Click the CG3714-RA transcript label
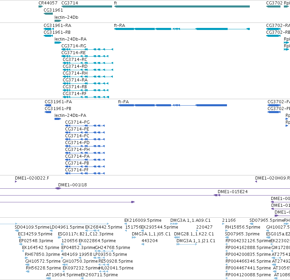 tap(75, 80)
